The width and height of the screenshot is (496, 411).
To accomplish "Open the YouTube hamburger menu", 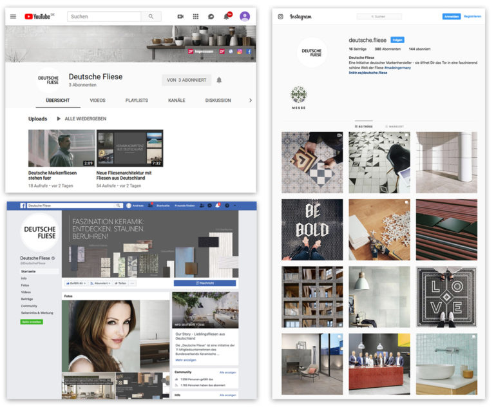I will click(13, 17).
